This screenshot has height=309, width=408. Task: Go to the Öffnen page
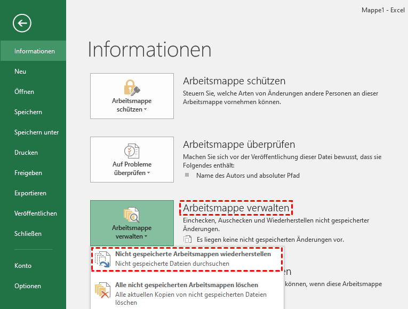coord(24,92)
